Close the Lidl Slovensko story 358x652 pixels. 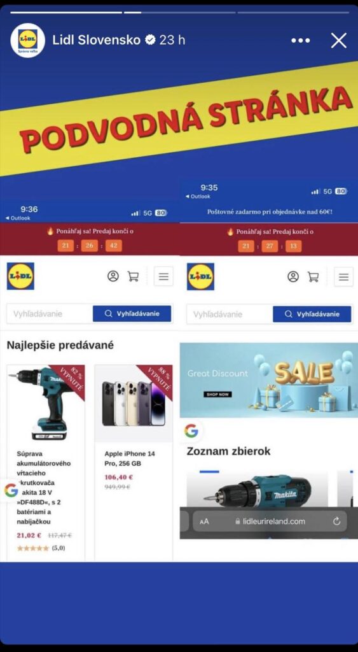338,40
